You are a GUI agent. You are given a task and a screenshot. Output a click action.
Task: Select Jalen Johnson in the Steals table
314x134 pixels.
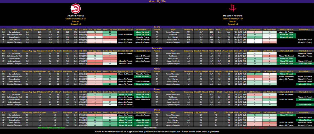[14, 122]
